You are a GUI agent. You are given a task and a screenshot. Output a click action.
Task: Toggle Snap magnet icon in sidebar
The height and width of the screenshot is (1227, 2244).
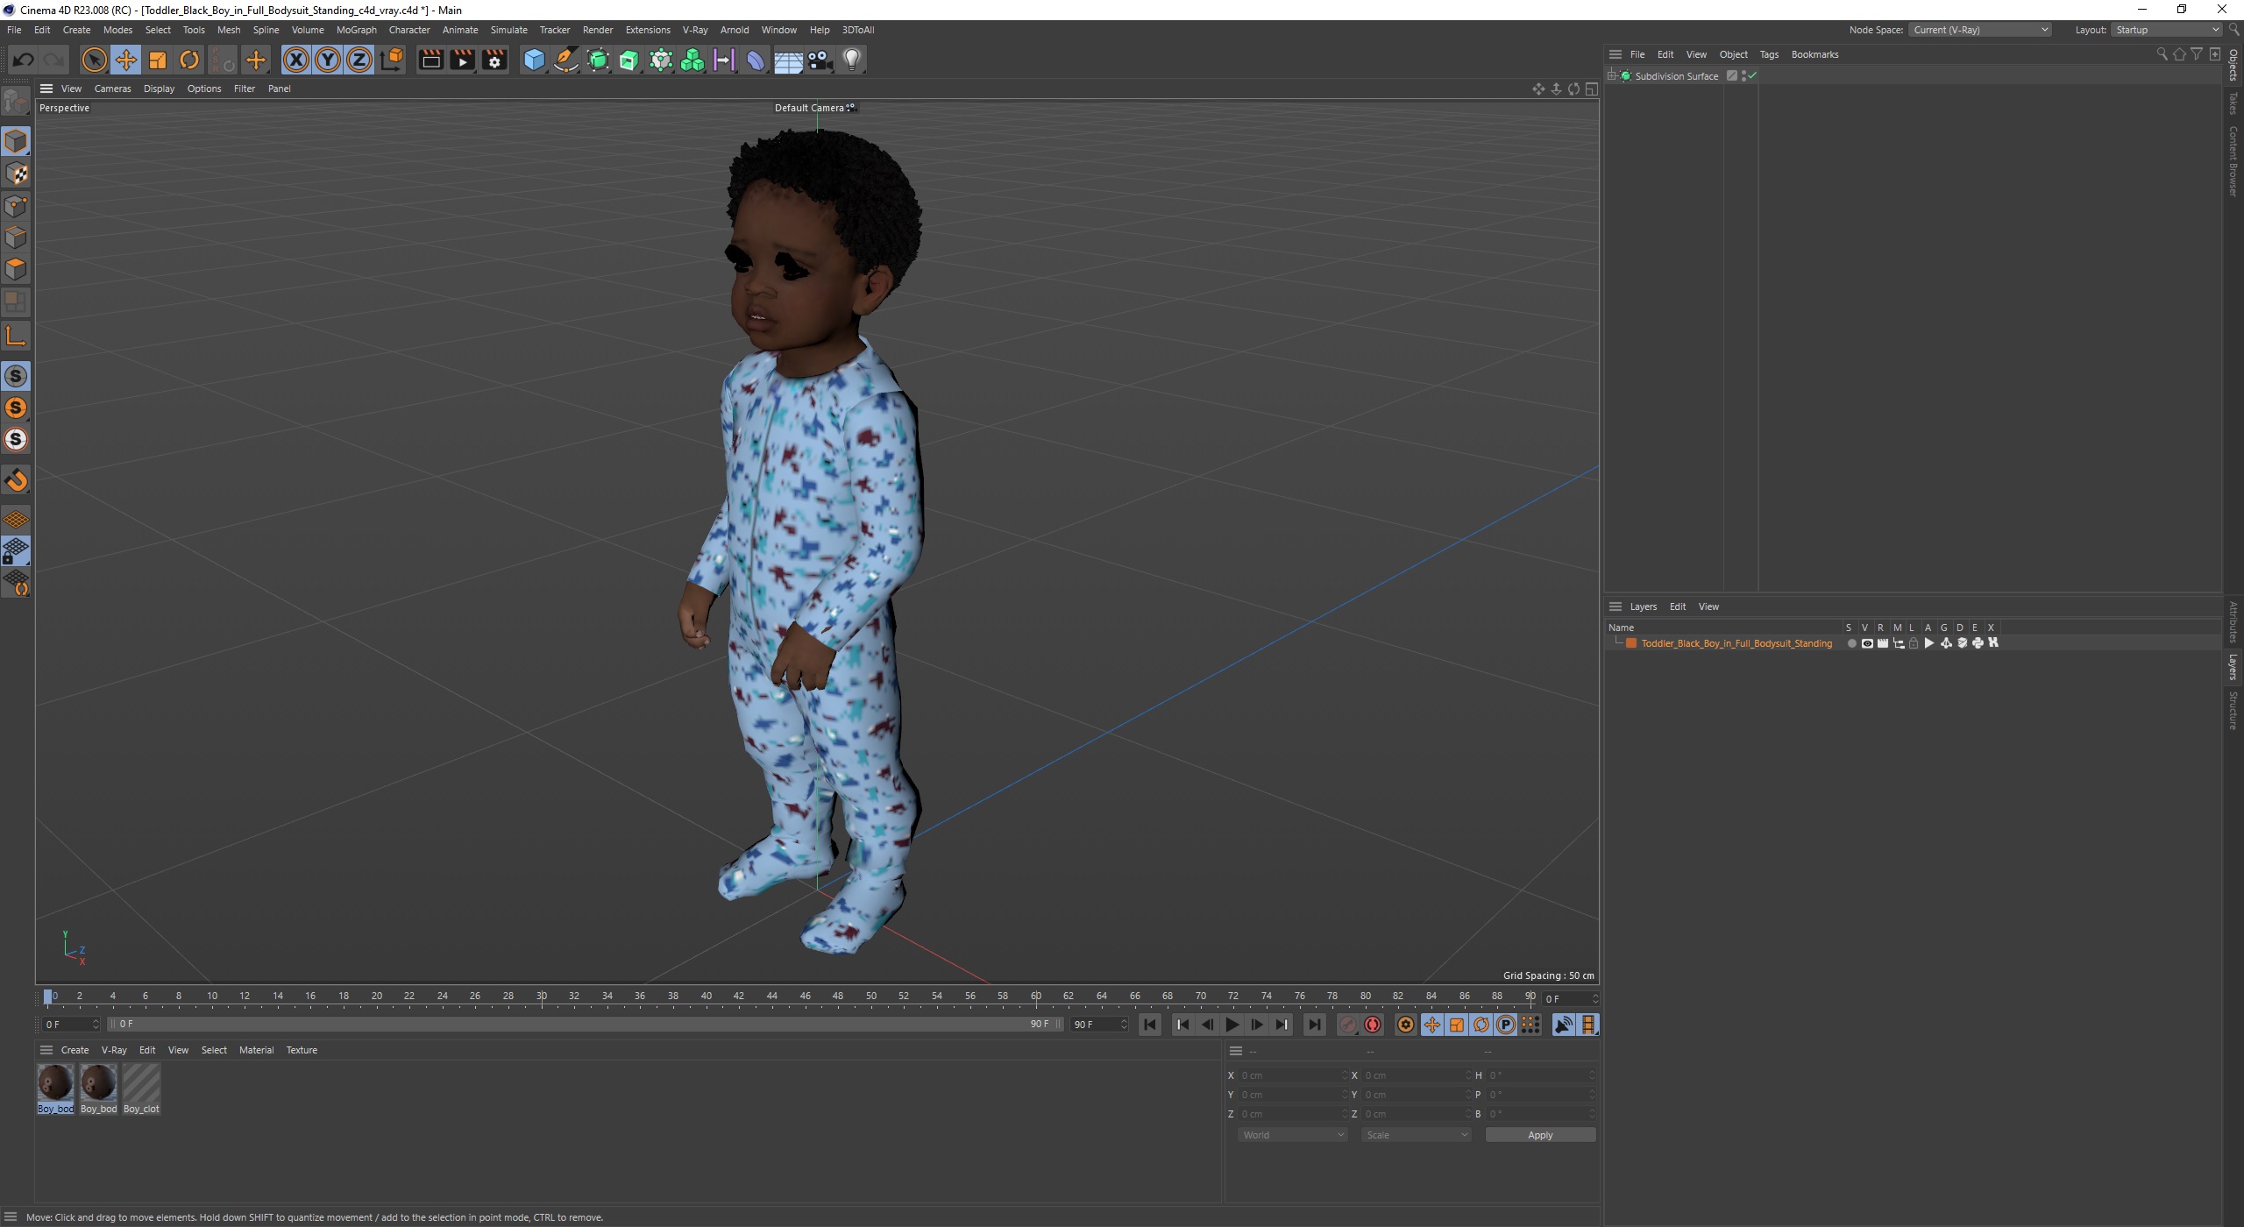tap(16, 480)
